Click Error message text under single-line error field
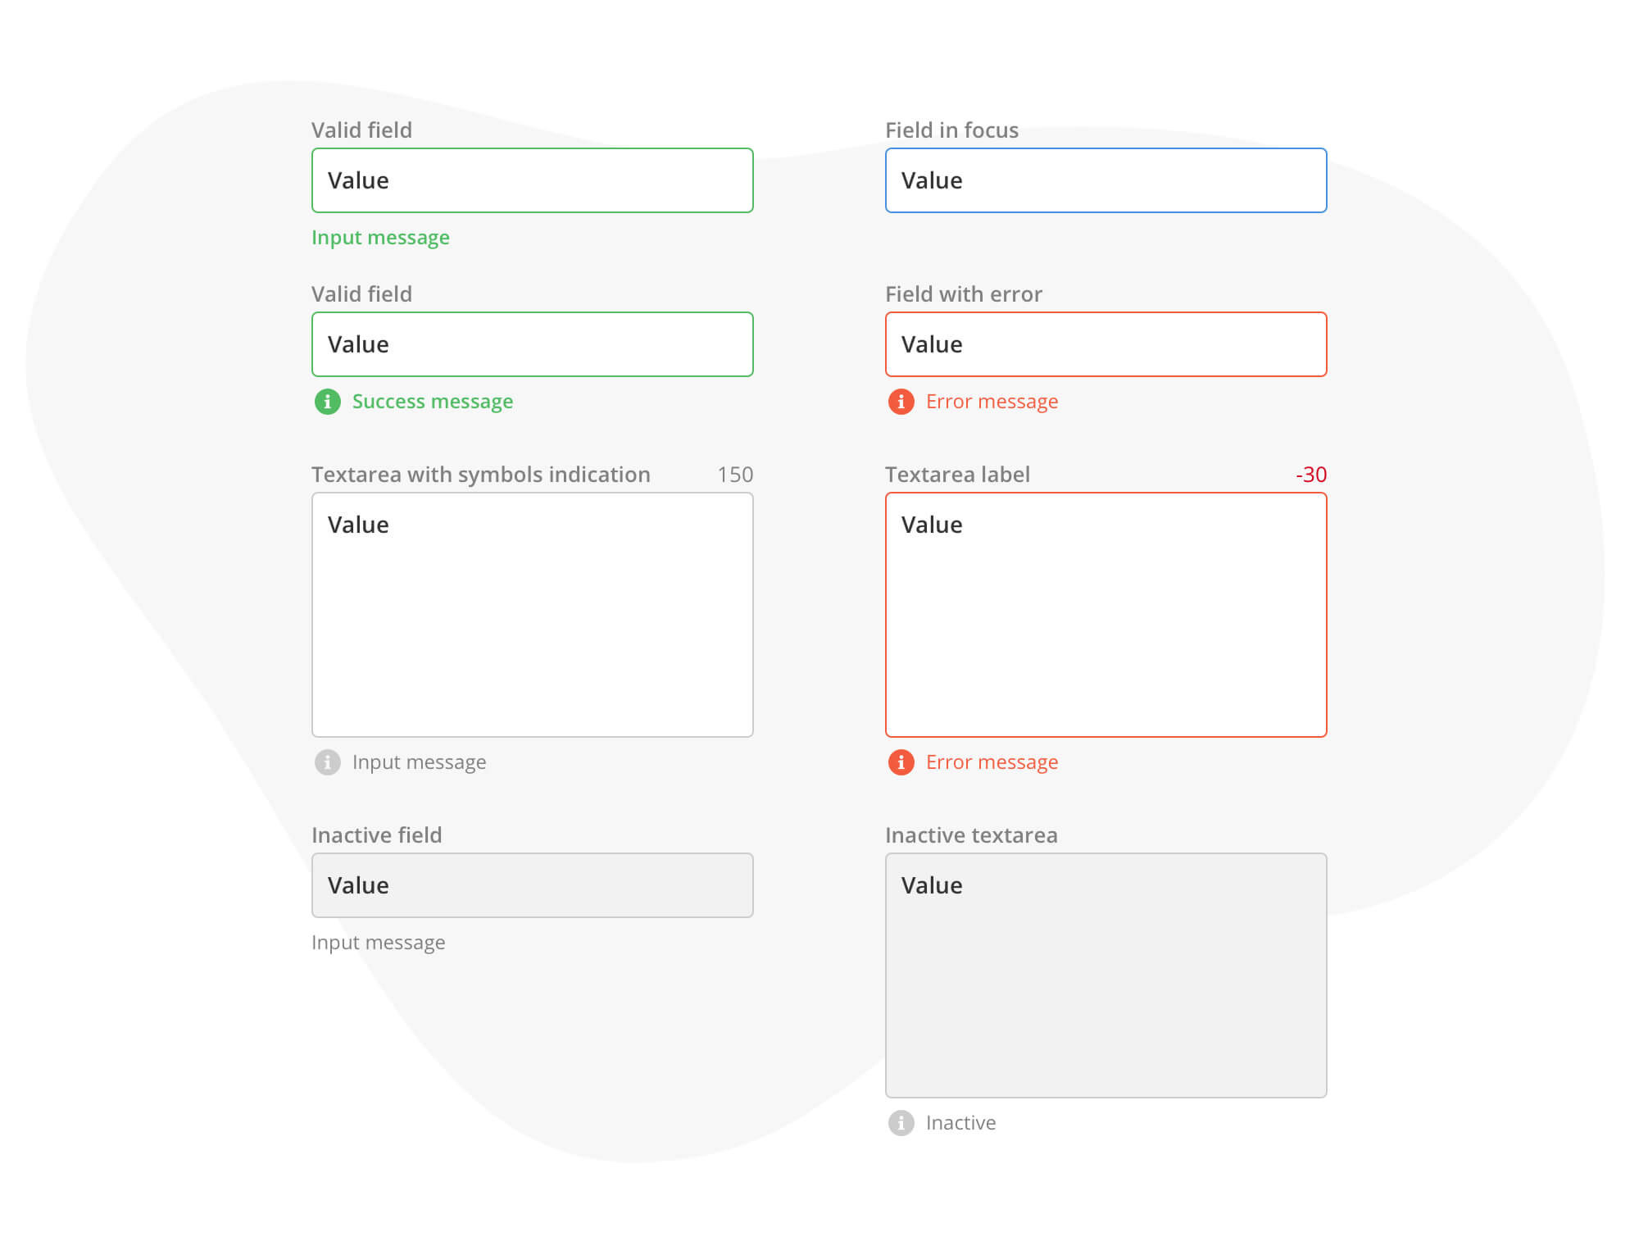This screenshot has height=1246, width=1639. click(992, 402)
